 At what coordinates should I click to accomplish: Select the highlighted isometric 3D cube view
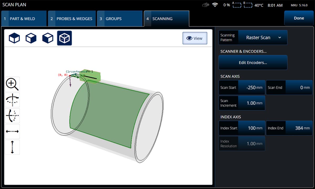pyautogui.click(x=64, y=38)
